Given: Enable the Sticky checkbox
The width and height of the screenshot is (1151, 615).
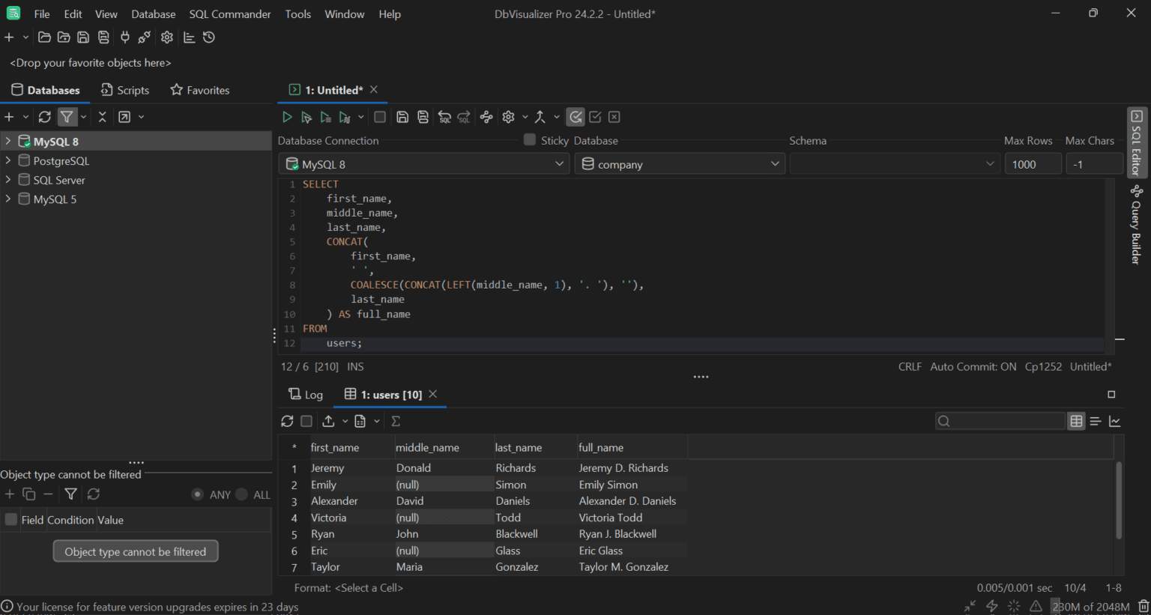Looking at the screenshot, I should (530, 139).
